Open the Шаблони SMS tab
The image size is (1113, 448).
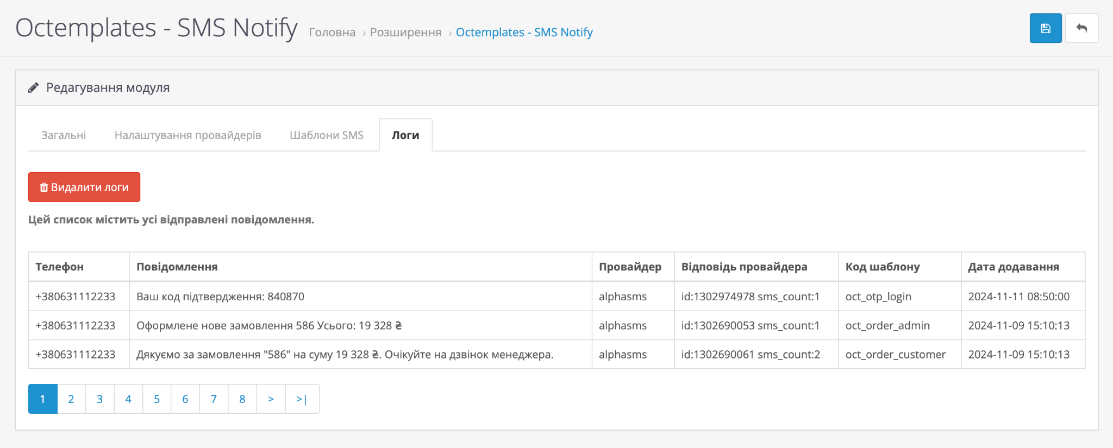[326, 135]
